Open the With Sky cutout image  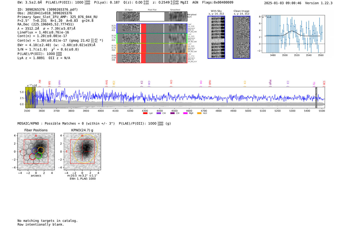tap(216, 37)
